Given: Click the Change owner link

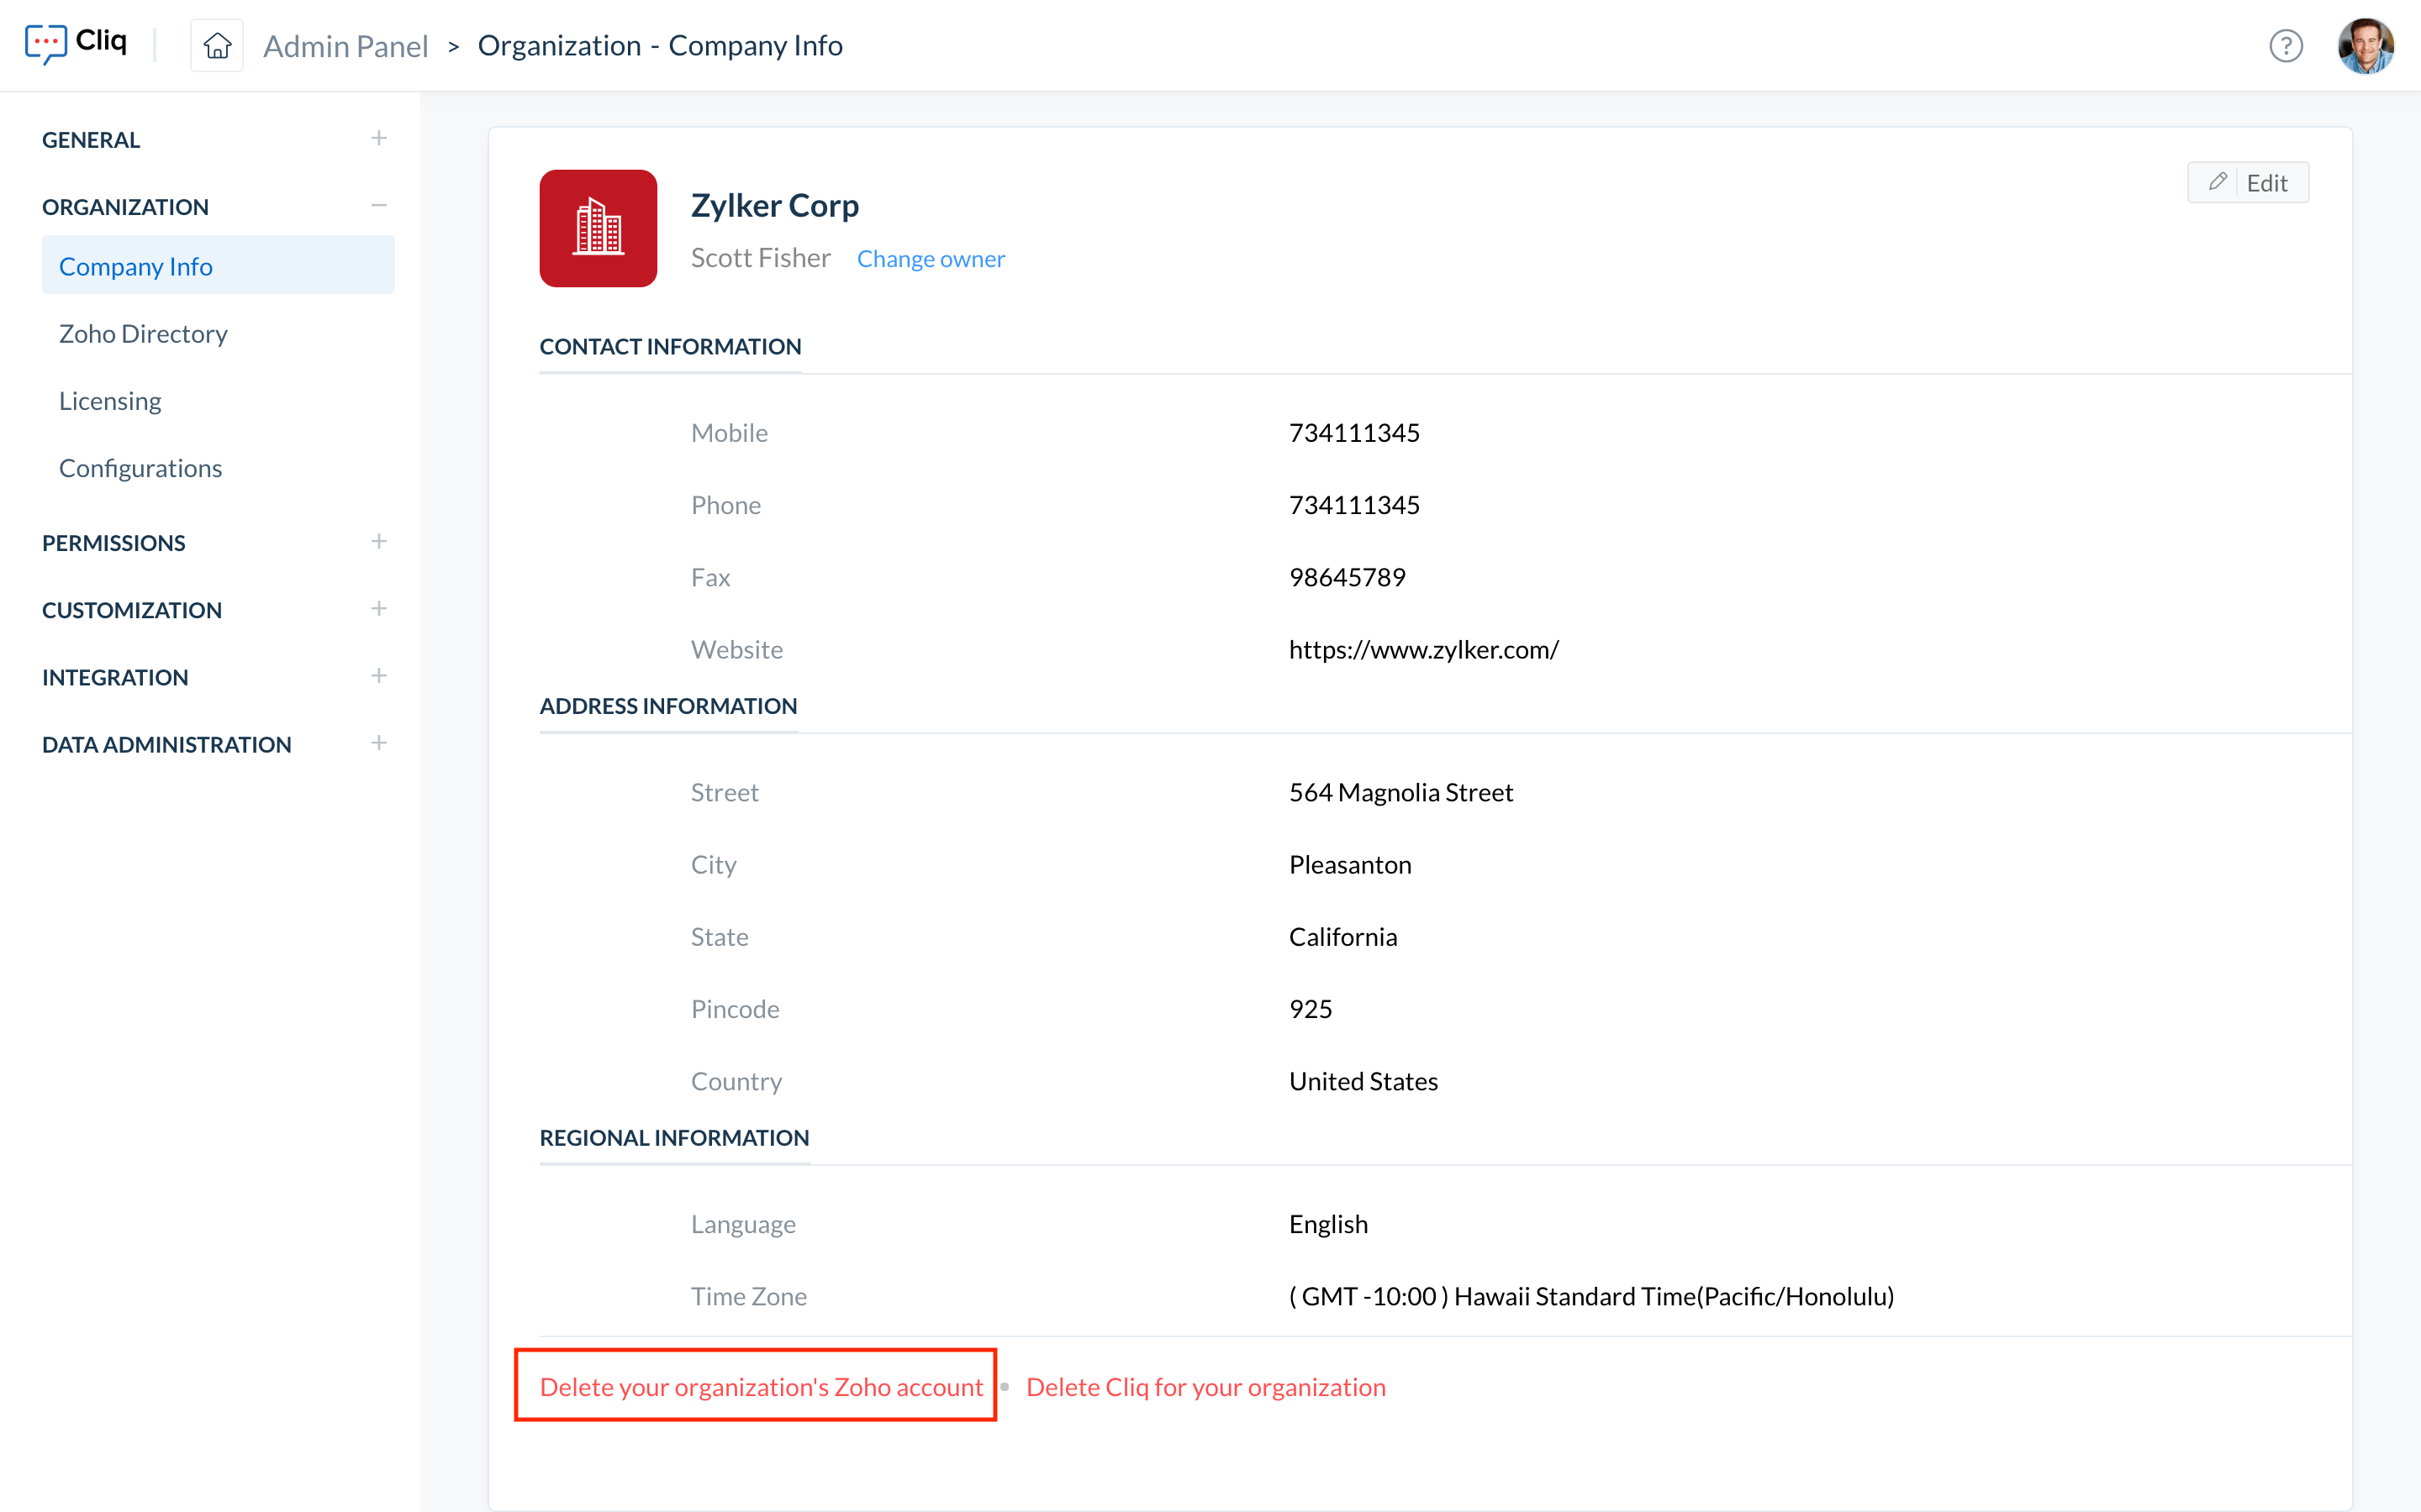Looking at the screenshot, I should 931,259.
